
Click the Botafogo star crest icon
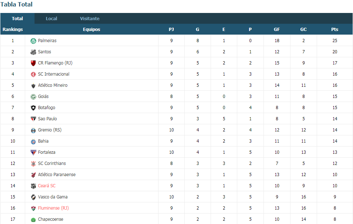click(33, 108)
